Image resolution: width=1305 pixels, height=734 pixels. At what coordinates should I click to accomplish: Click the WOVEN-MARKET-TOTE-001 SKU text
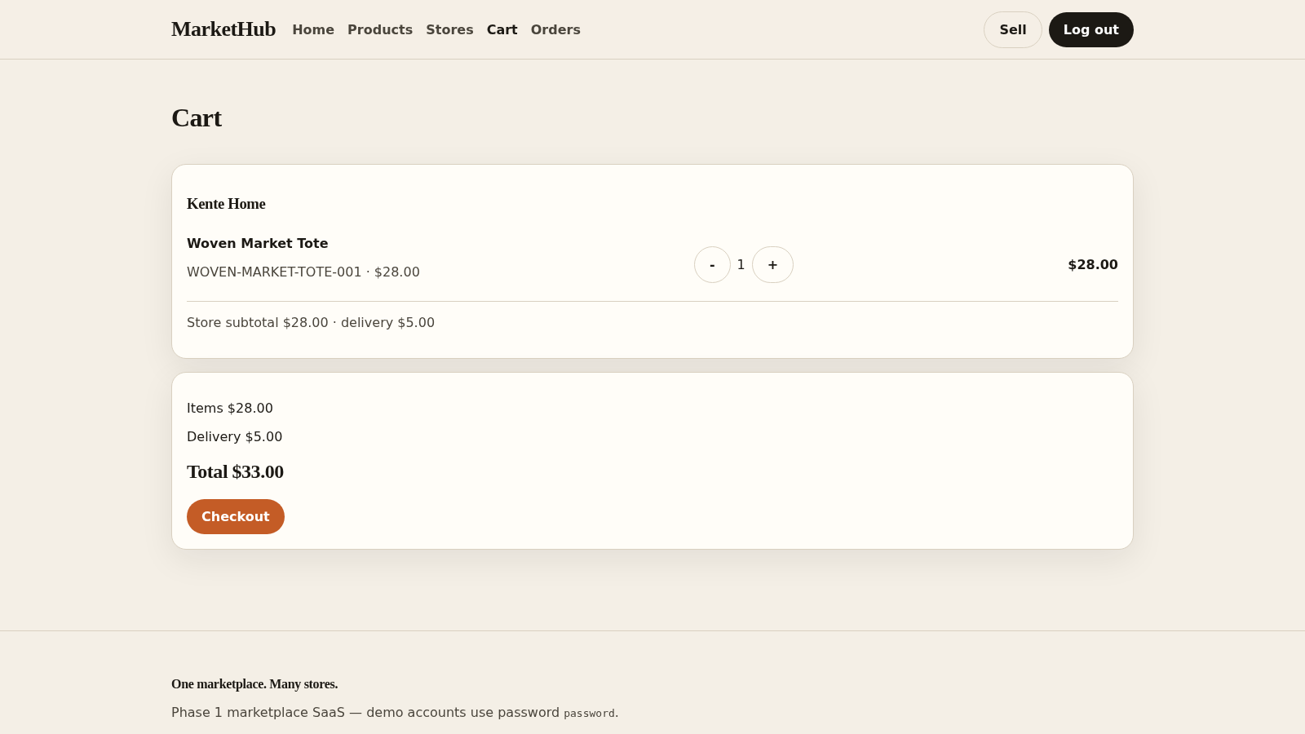[x=274, y=272]
